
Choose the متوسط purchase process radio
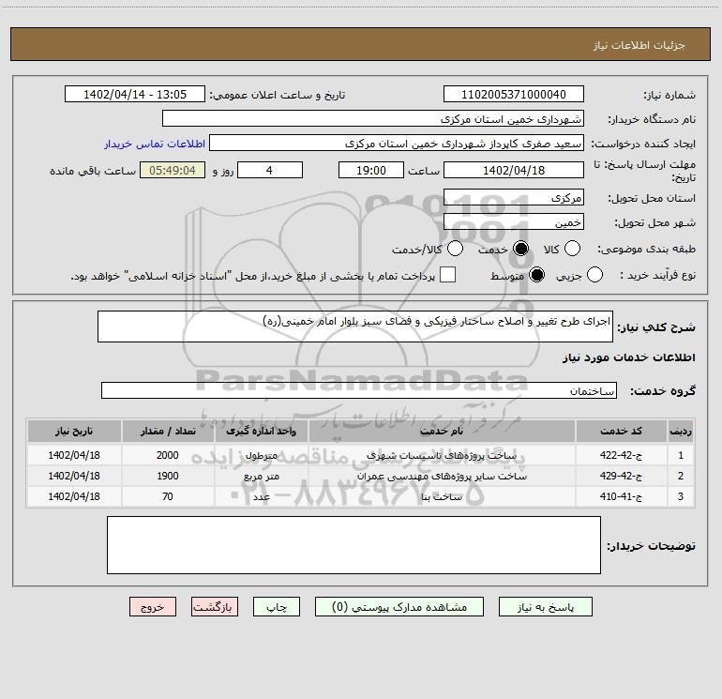[537, 275]
